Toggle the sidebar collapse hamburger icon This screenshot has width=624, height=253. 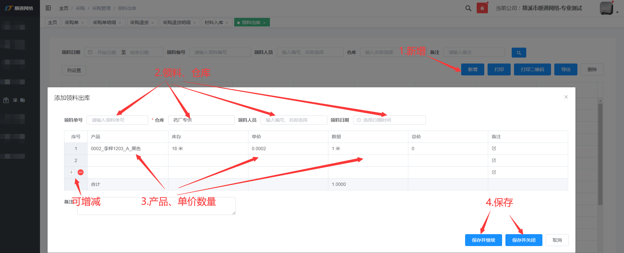[x=48, y=8]
